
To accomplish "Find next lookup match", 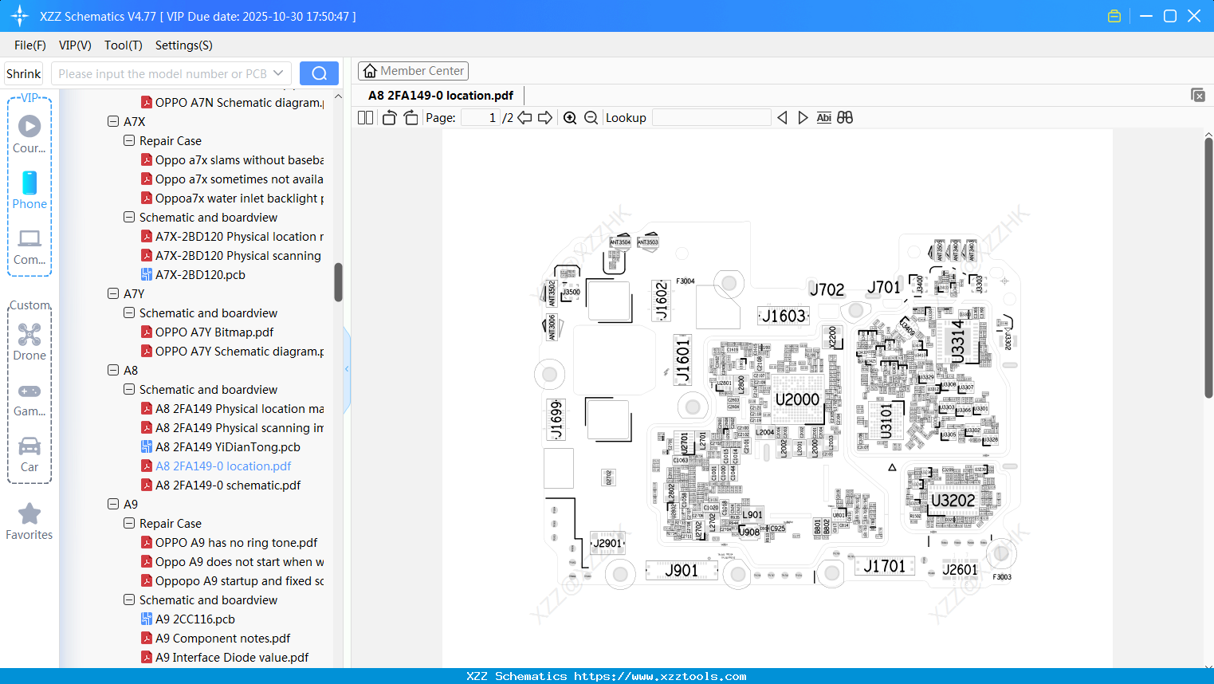I will click(803, 118).
